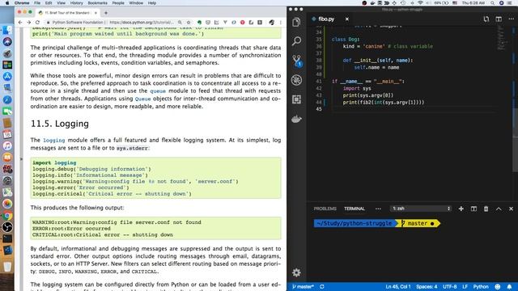The image size is (518, 291).
Task: Change encoding via 'UTF-8' status item
Action: click(450, 287)
